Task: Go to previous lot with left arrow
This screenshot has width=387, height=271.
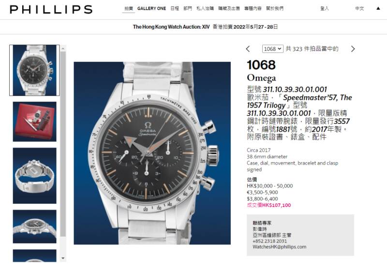Action: pyautogui.click(x=248, y=49)
